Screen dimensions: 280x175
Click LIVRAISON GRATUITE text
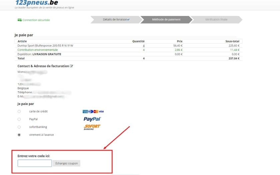[x=47, y=54]
